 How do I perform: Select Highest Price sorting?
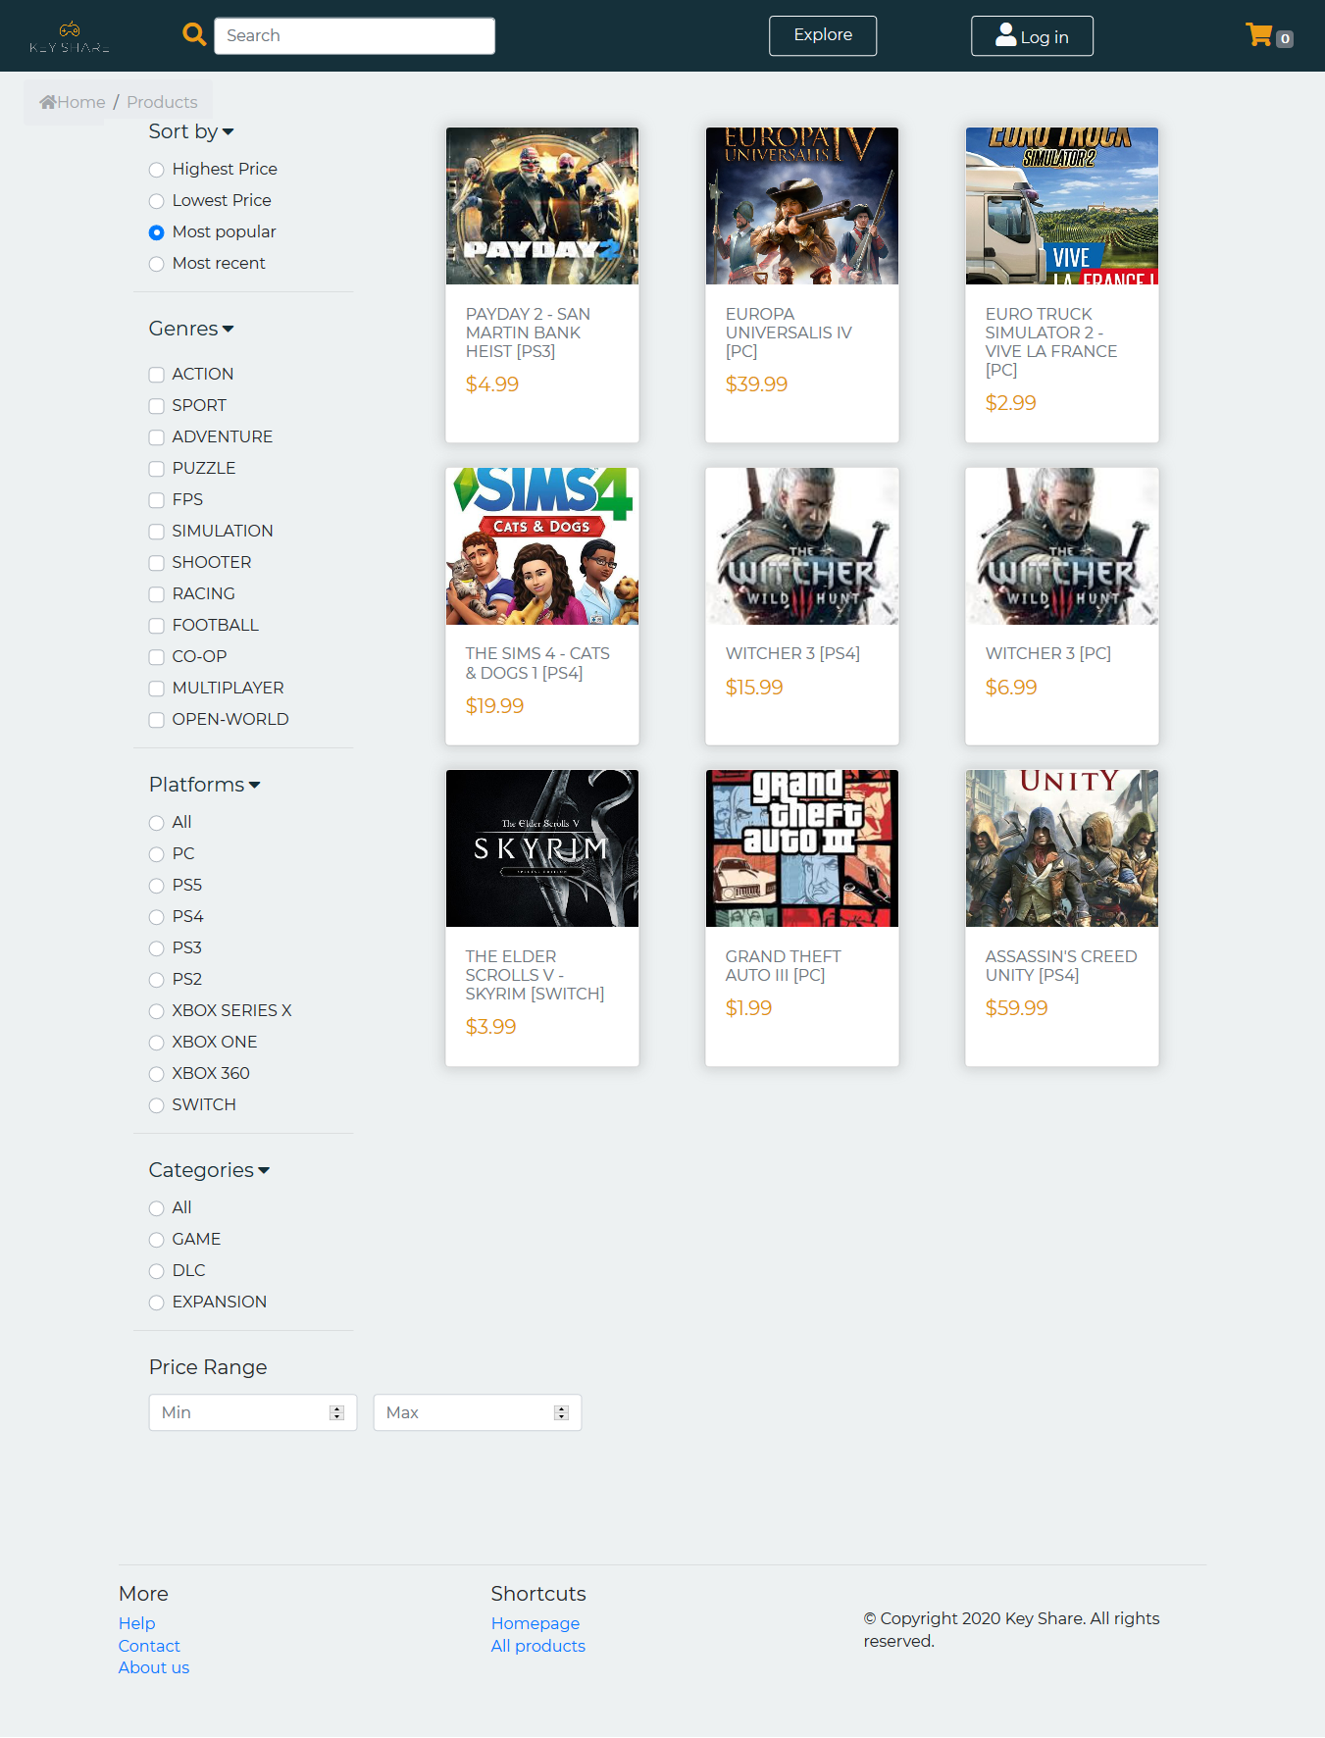[157, 170]
